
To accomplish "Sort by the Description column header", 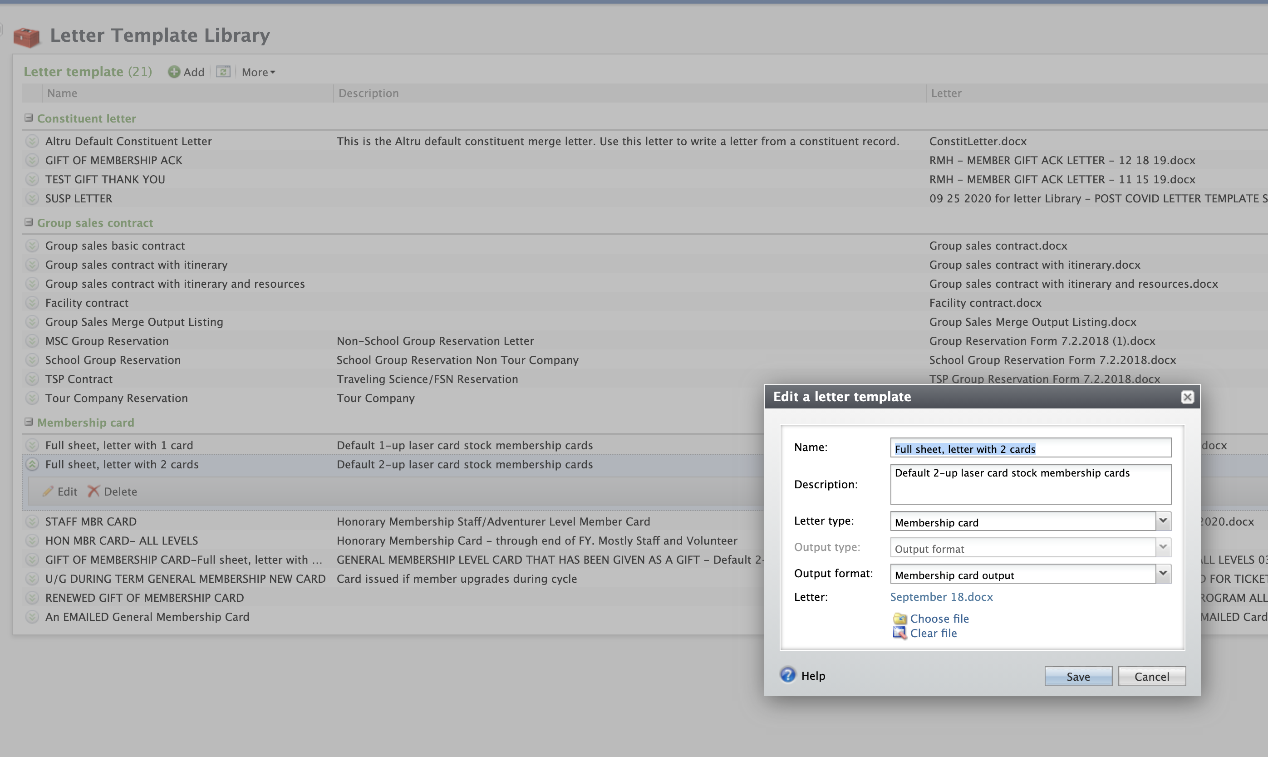I will pyautogui.click(x=368, y=93).
